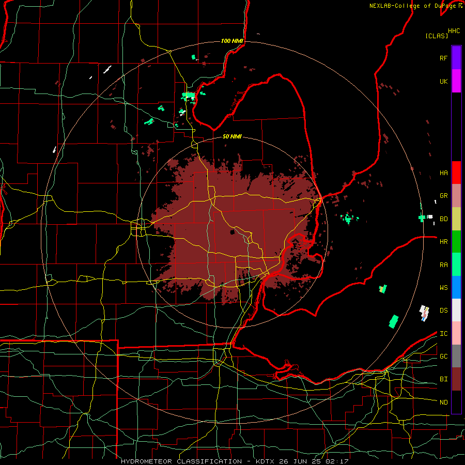The image size is (465, 465).
Task: Click the RF legend label
Action: point(444,58)
